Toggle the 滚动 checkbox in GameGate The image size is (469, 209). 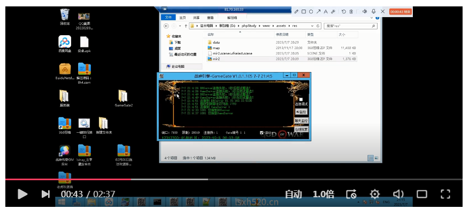(x=262, y=132)
